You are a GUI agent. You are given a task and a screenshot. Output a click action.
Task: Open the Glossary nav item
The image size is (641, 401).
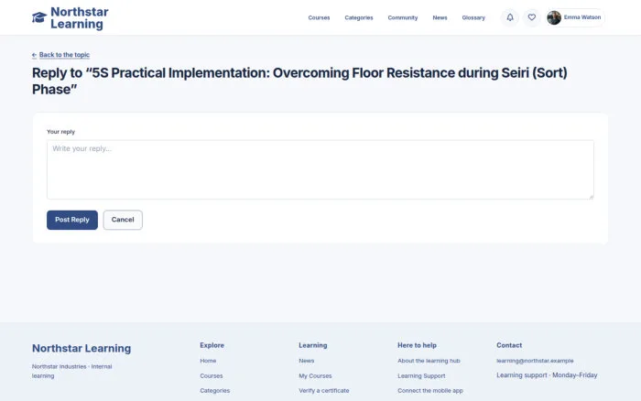pos(473,17)
